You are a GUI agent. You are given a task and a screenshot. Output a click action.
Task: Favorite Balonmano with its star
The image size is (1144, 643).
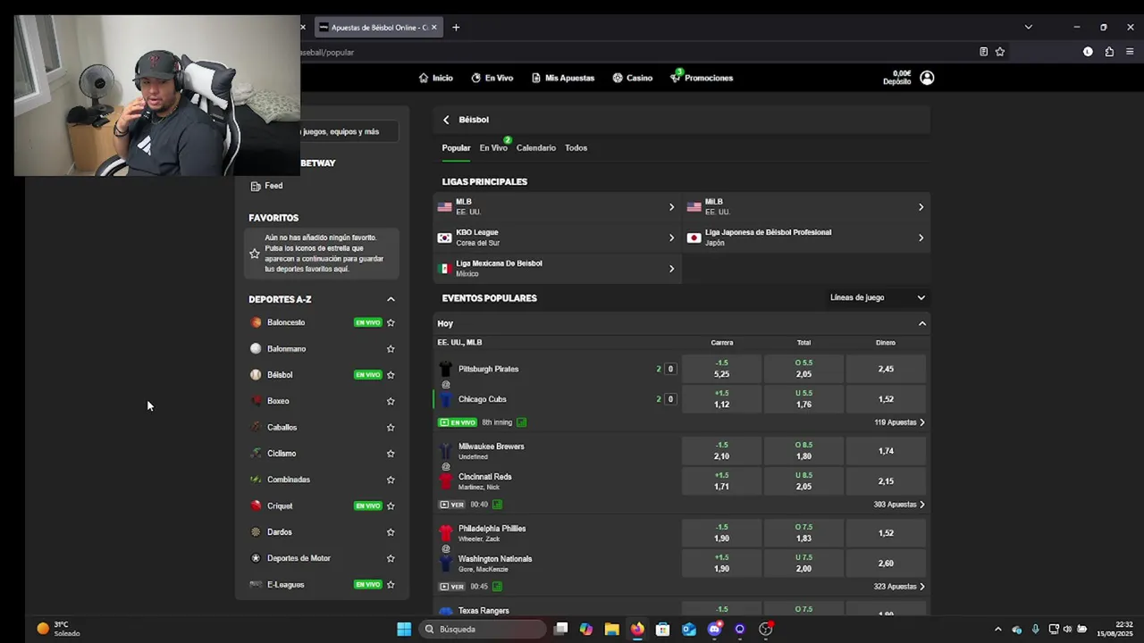(x=391, y=349)
